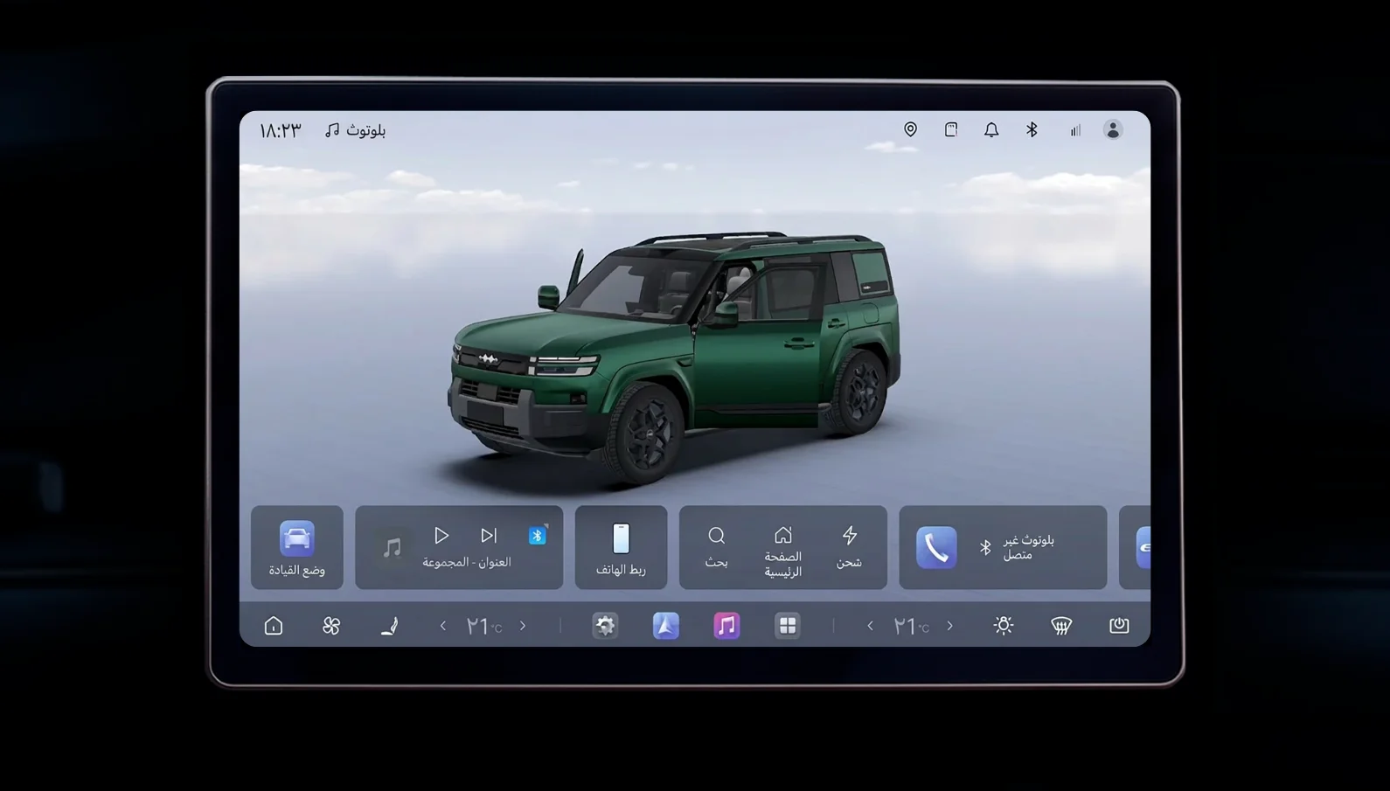
Task: Tap the بلوتوث غير متصل status text
Action: click(1028, 547)
